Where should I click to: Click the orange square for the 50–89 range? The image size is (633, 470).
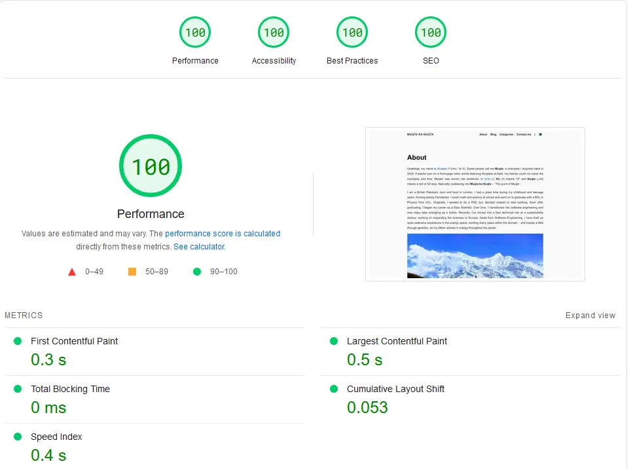[132, 271]
